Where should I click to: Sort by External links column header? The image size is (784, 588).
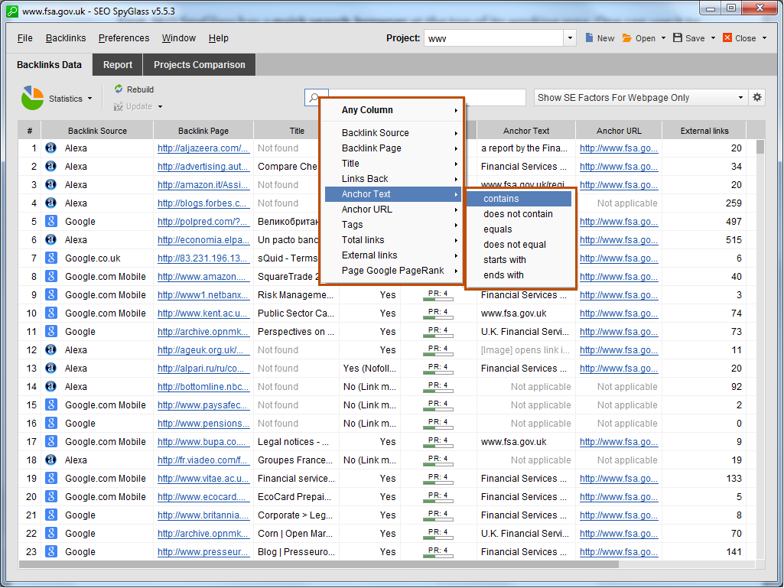(704, 131)
